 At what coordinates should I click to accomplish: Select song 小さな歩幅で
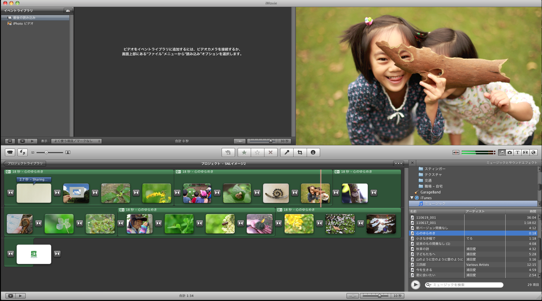[x=473, y=238]
